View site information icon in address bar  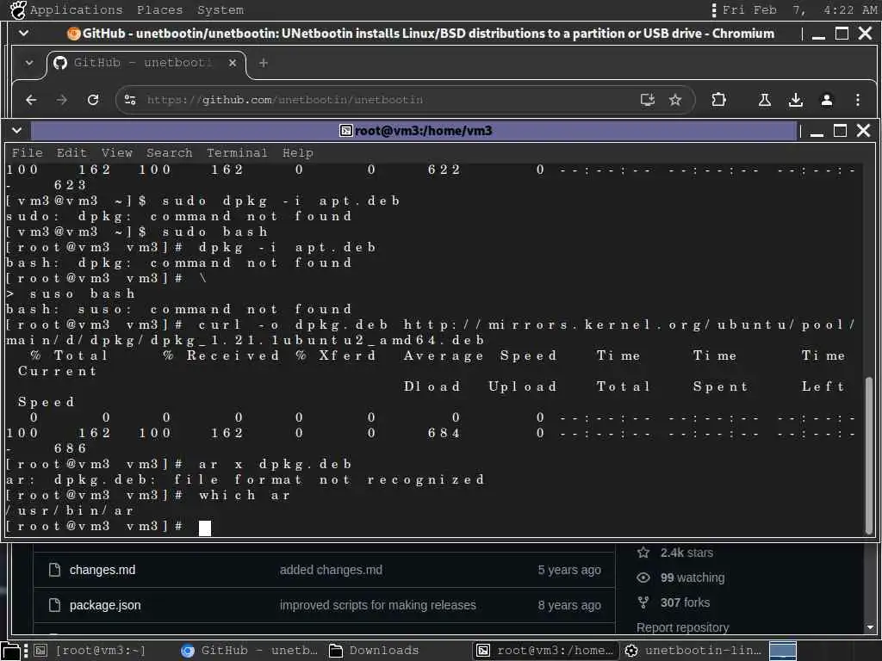pos(130,100)
